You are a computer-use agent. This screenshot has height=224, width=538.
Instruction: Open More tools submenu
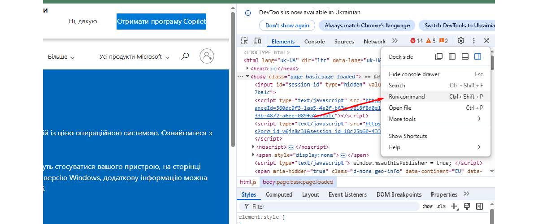click(436, 119)
